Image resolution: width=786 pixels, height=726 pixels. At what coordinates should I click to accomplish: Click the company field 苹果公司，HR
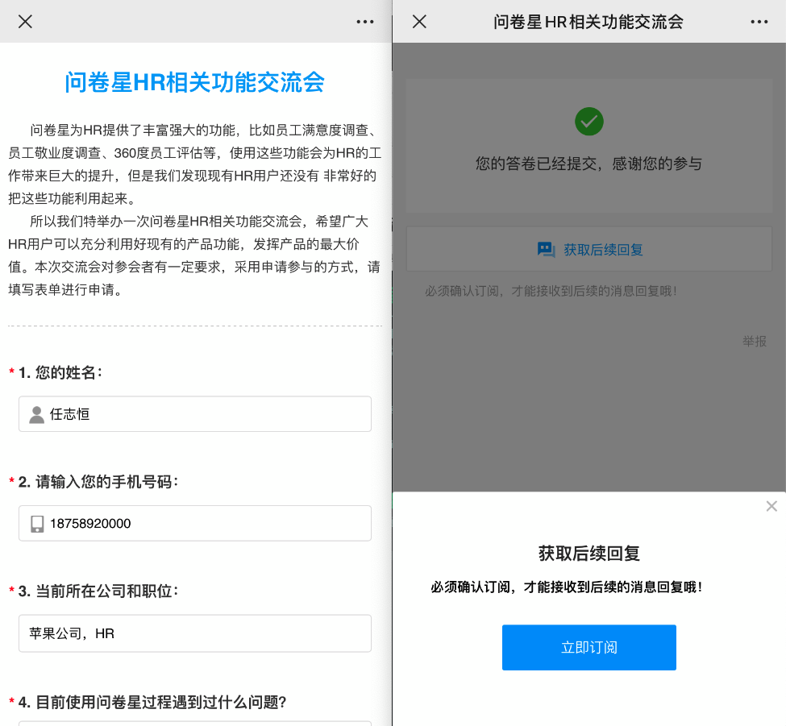(x=195, y=633)
